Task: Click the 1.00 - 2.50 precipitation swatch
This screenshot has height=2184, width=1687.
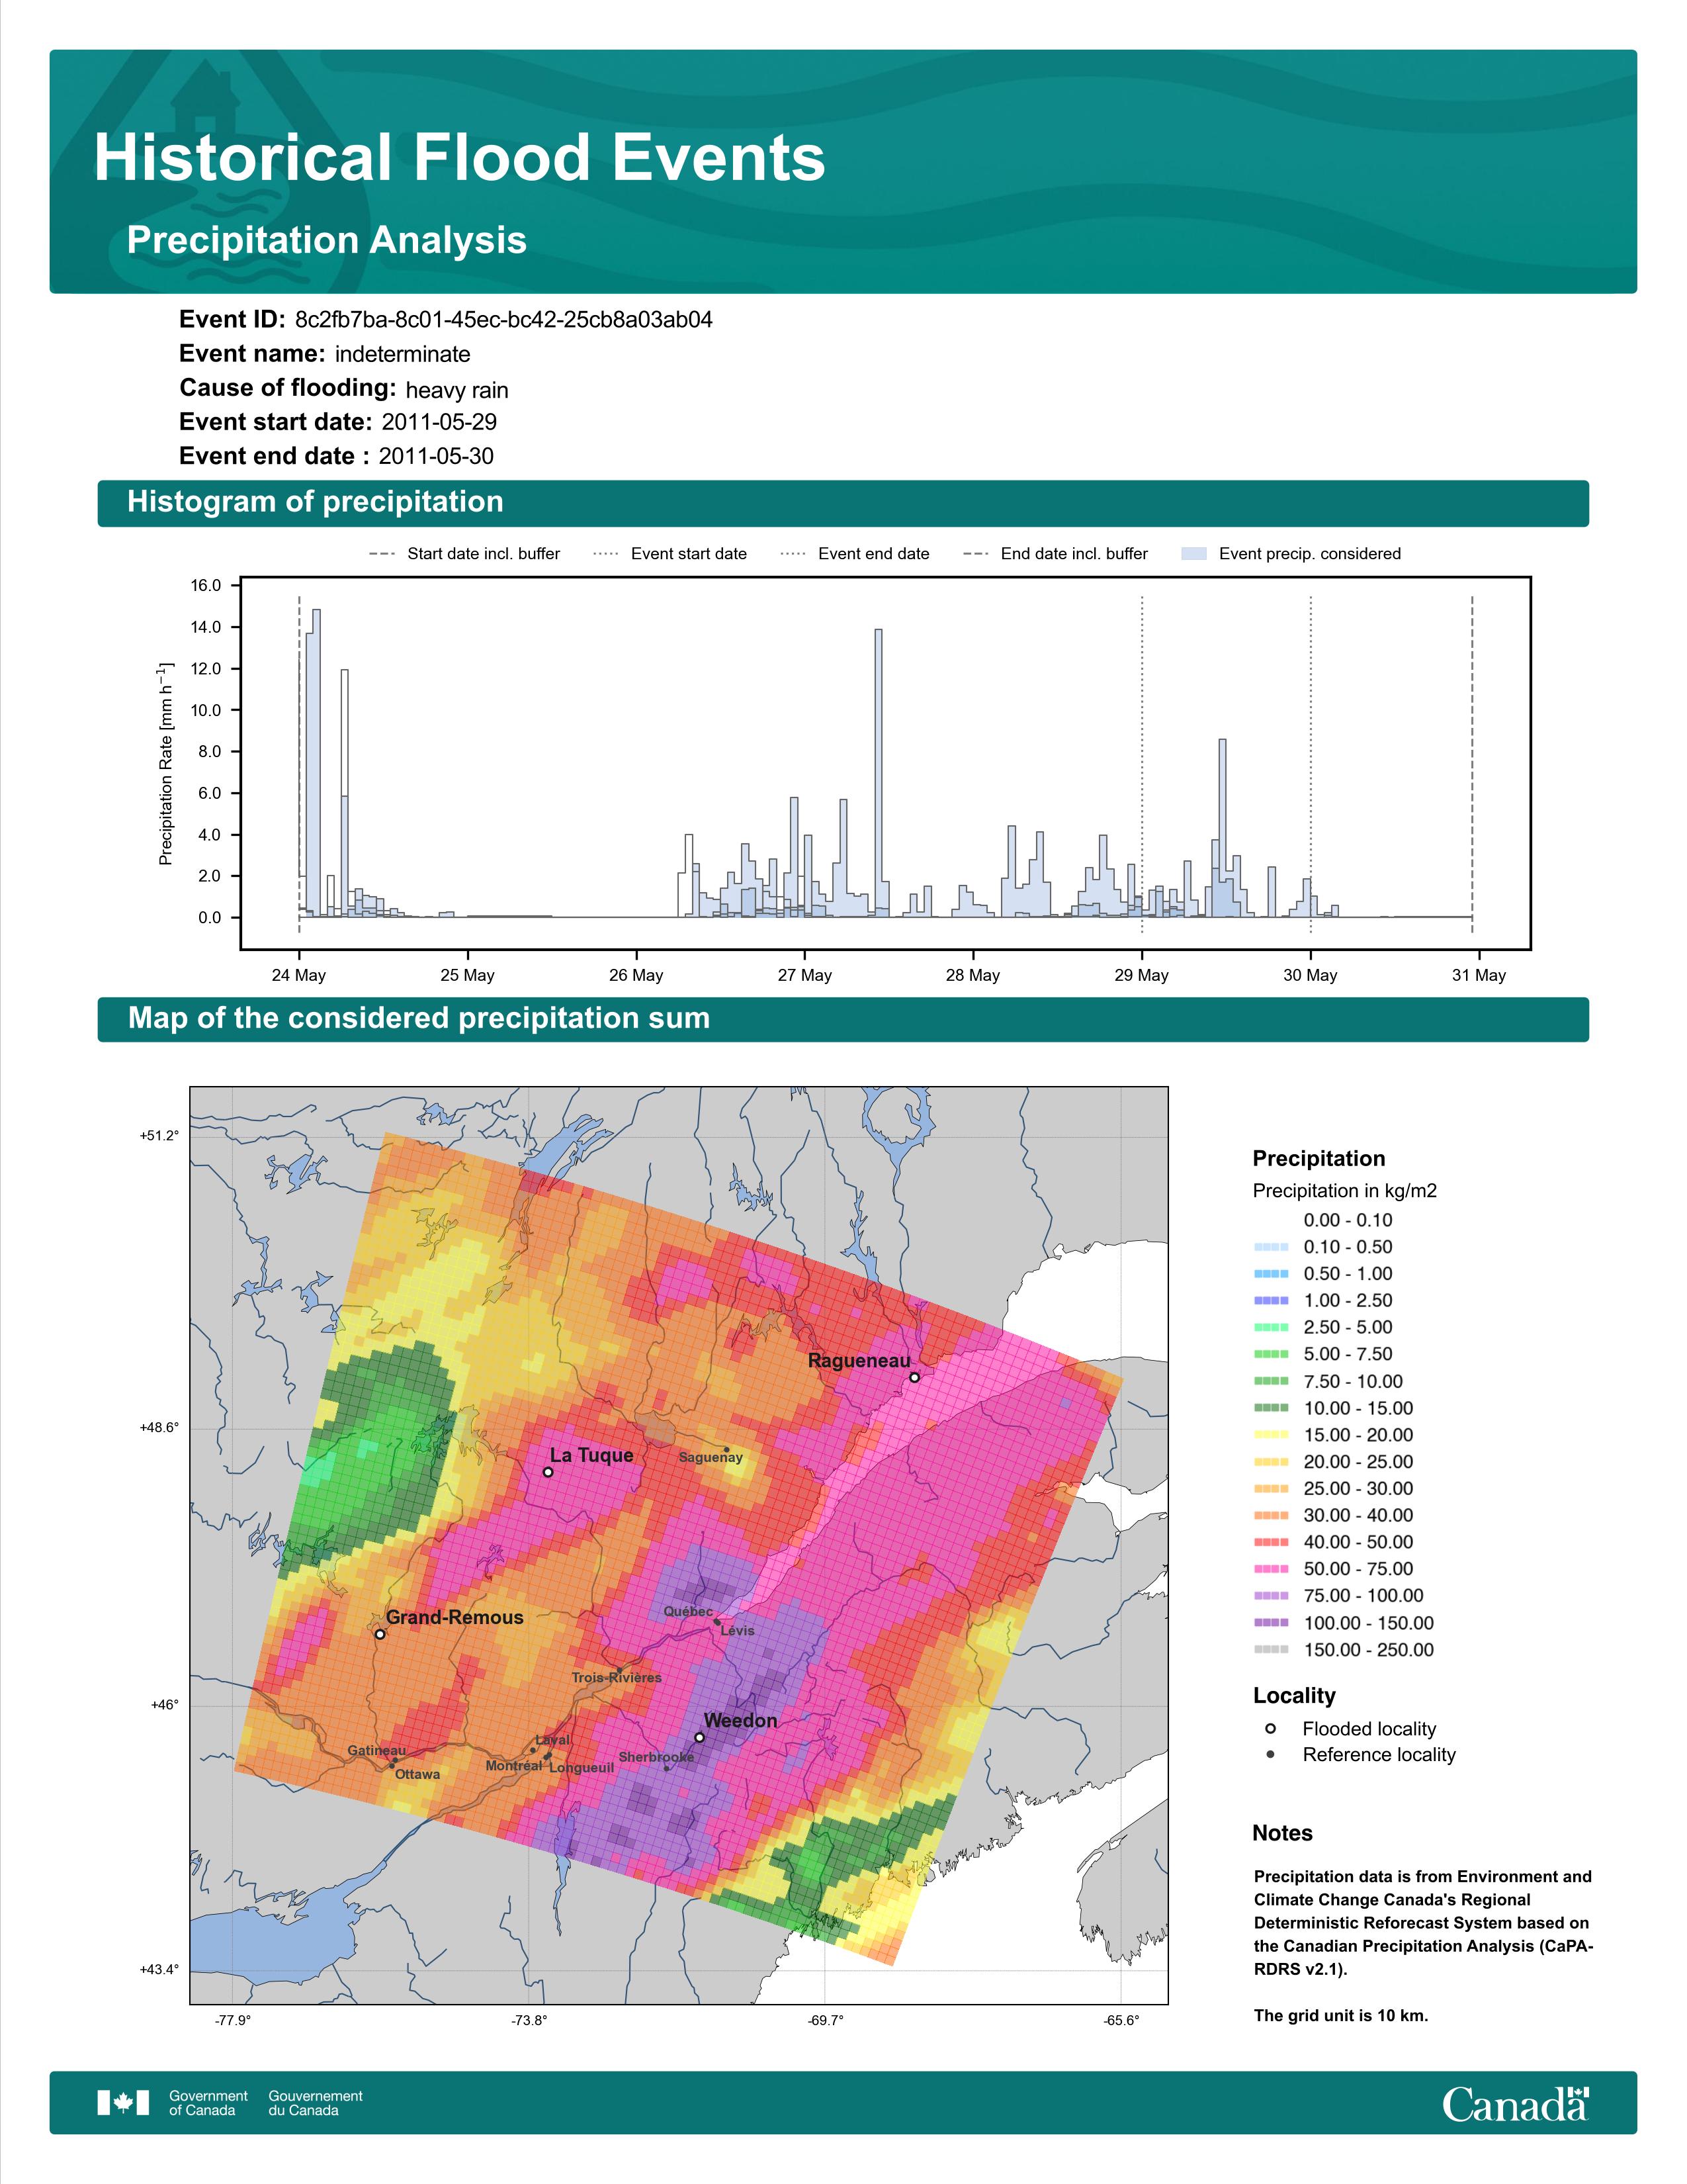Action: [x=1270, y=1301]
